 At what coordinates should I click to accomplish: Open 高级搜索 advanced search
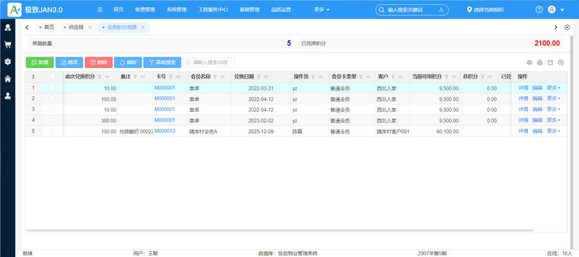pos(162,62)
